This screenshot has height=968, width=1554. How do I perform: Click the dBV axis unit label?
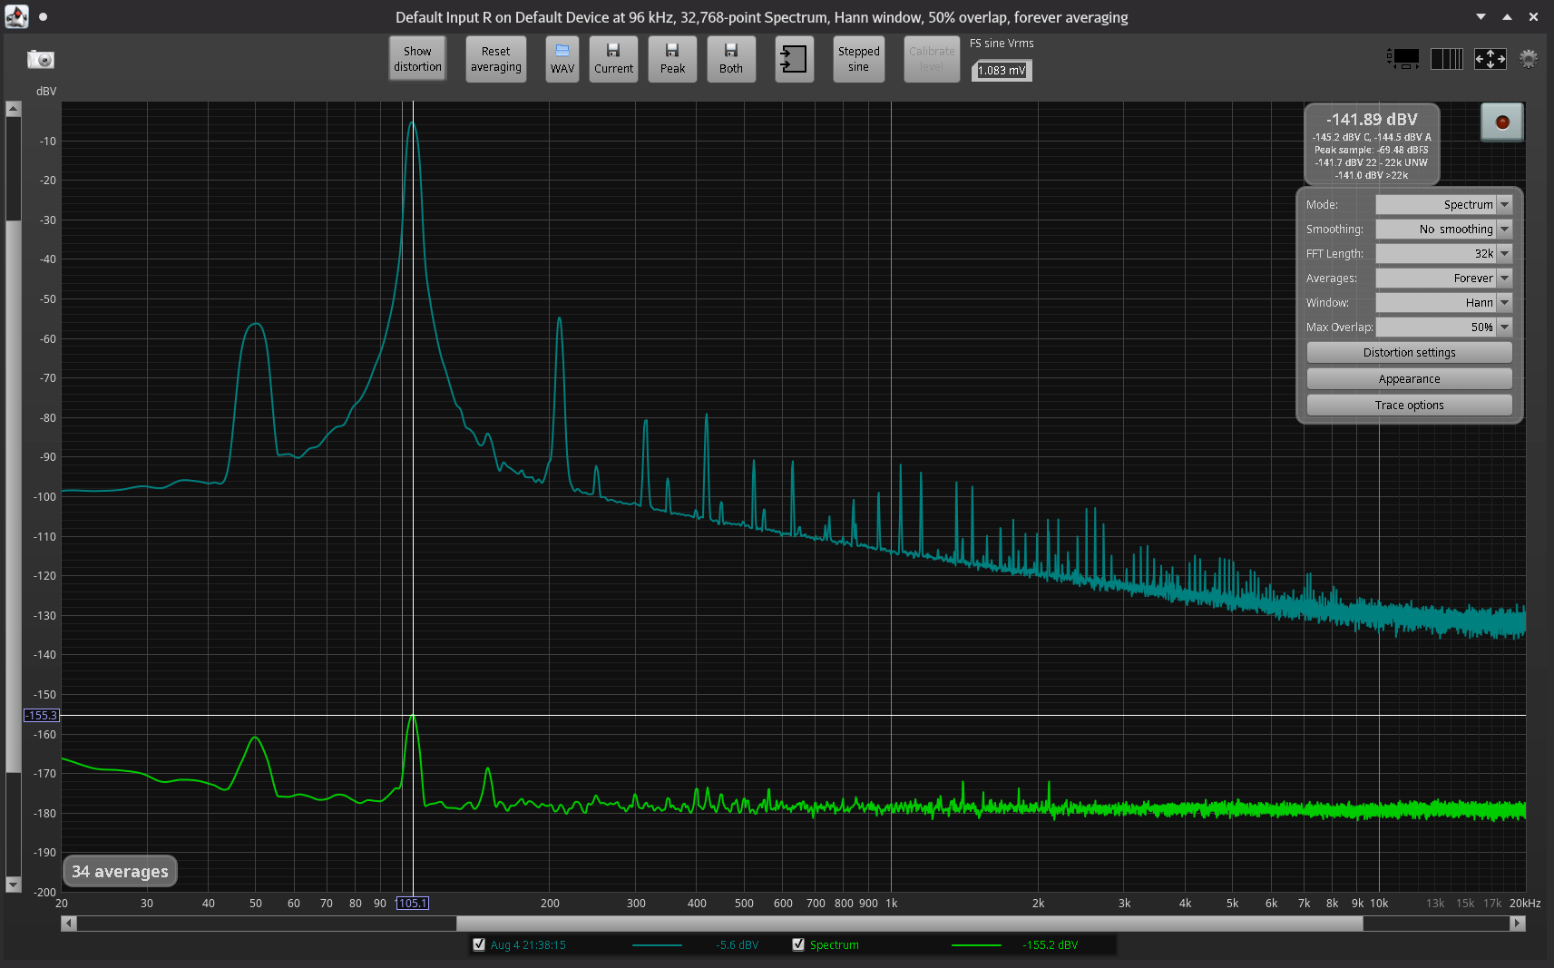(x=46, y=92)
